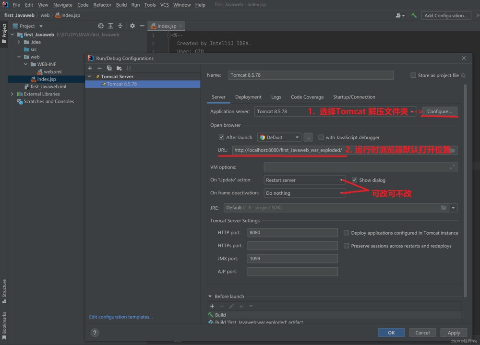Image resolution: width=480 pixels, height=345 pixels.
Task: Open the Structure tool window
Action: [4, 291]
